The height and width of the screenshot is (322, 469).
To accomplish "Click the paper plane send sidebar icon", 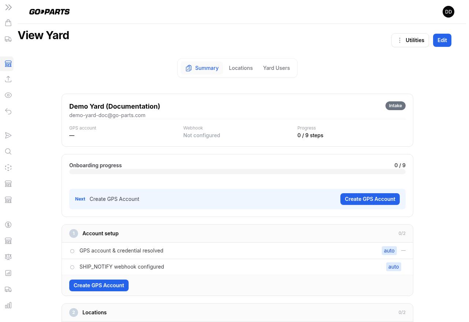I will pyautogui.click(x=8, y=135).
